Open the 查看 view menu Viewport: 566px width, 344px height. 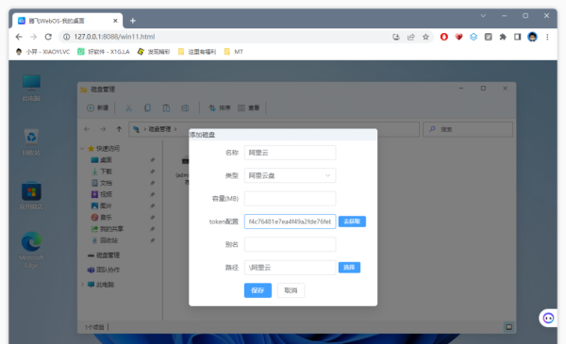[249, 107]
